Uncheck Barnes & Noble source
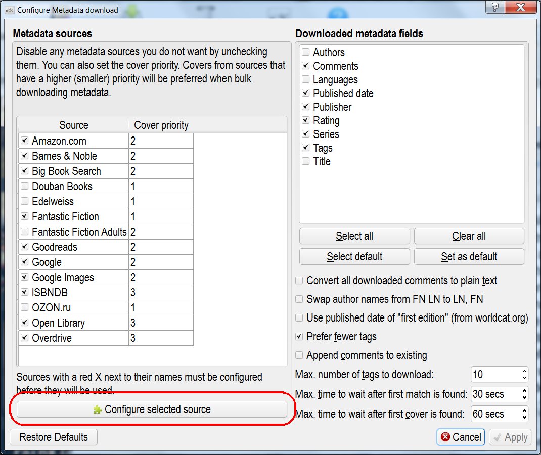Screen dimensions: 541x455 24,156
